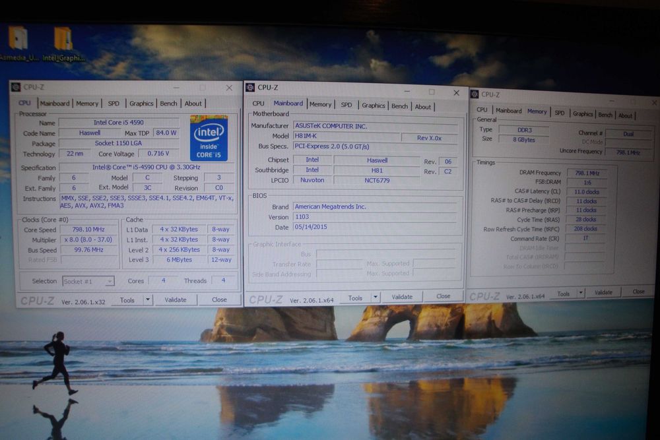
Task: Click code name Haswell field in CPU tab
Action: coord(90,133)
